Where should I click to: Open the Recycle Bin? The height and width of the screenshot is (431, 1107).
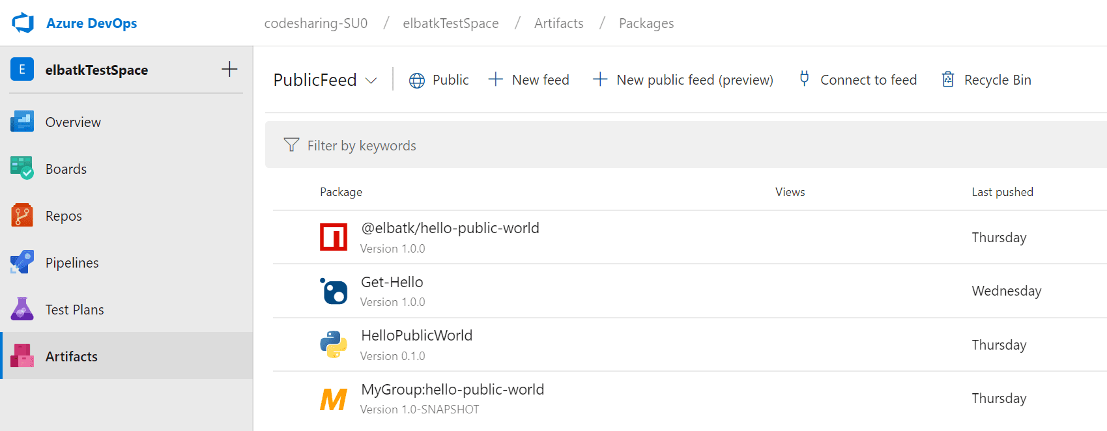click(986, 80)
